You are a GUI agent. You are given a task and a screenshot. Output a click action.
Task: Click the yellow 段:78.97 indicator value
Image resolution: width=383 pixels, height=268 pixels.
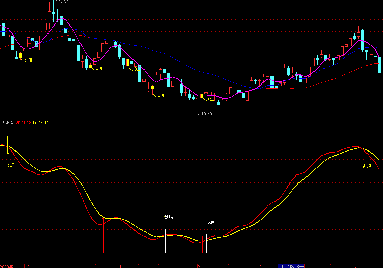[x=41, y=123]
